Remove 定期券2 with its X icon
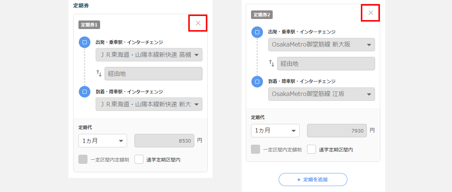The height and width of the screenshot is (192, 452). (371, 13)
